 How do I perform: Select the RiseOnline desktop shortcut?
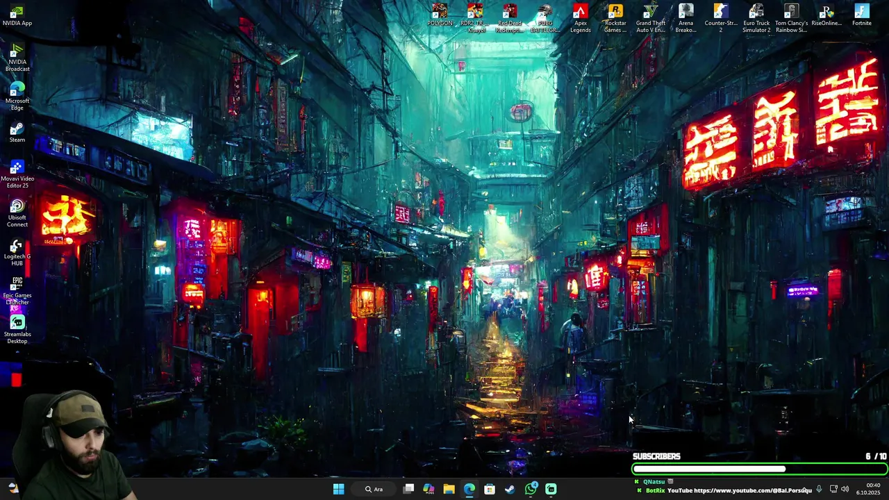point(826,16)
